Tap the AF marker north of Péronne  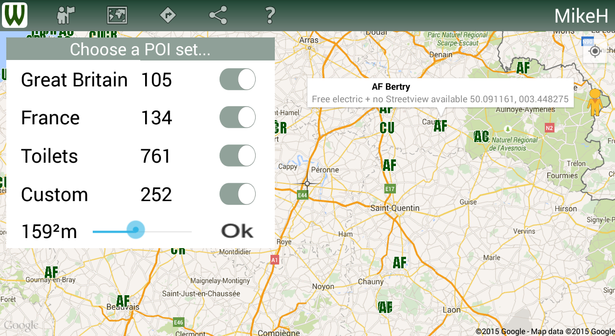coord(389,166)
